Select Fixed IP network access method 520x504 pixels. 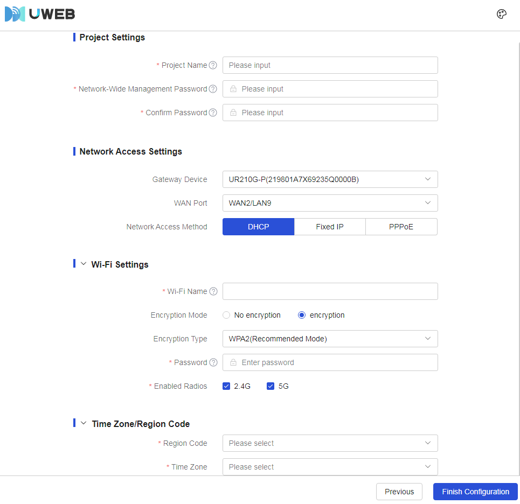tap(330, 227)
